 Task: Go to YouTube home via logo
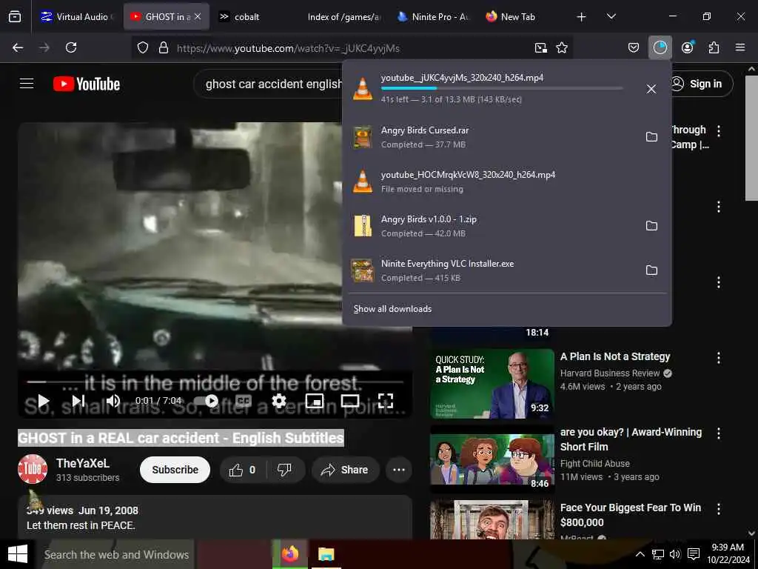click(87, 84)
